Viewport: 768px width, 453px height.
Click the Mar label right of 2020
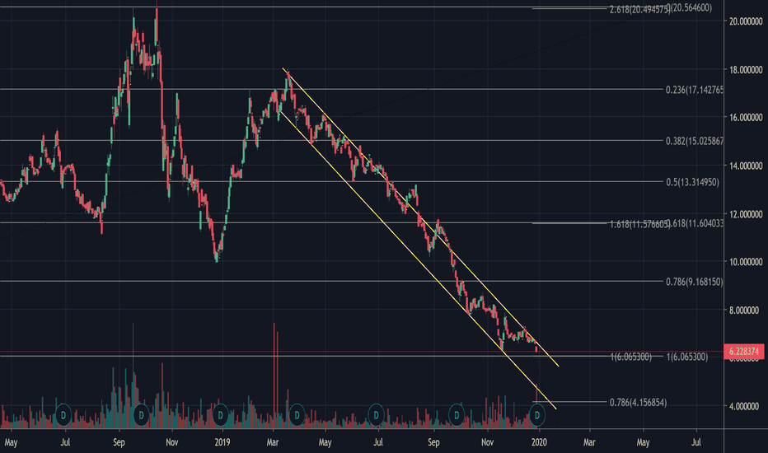pos(589,442)
